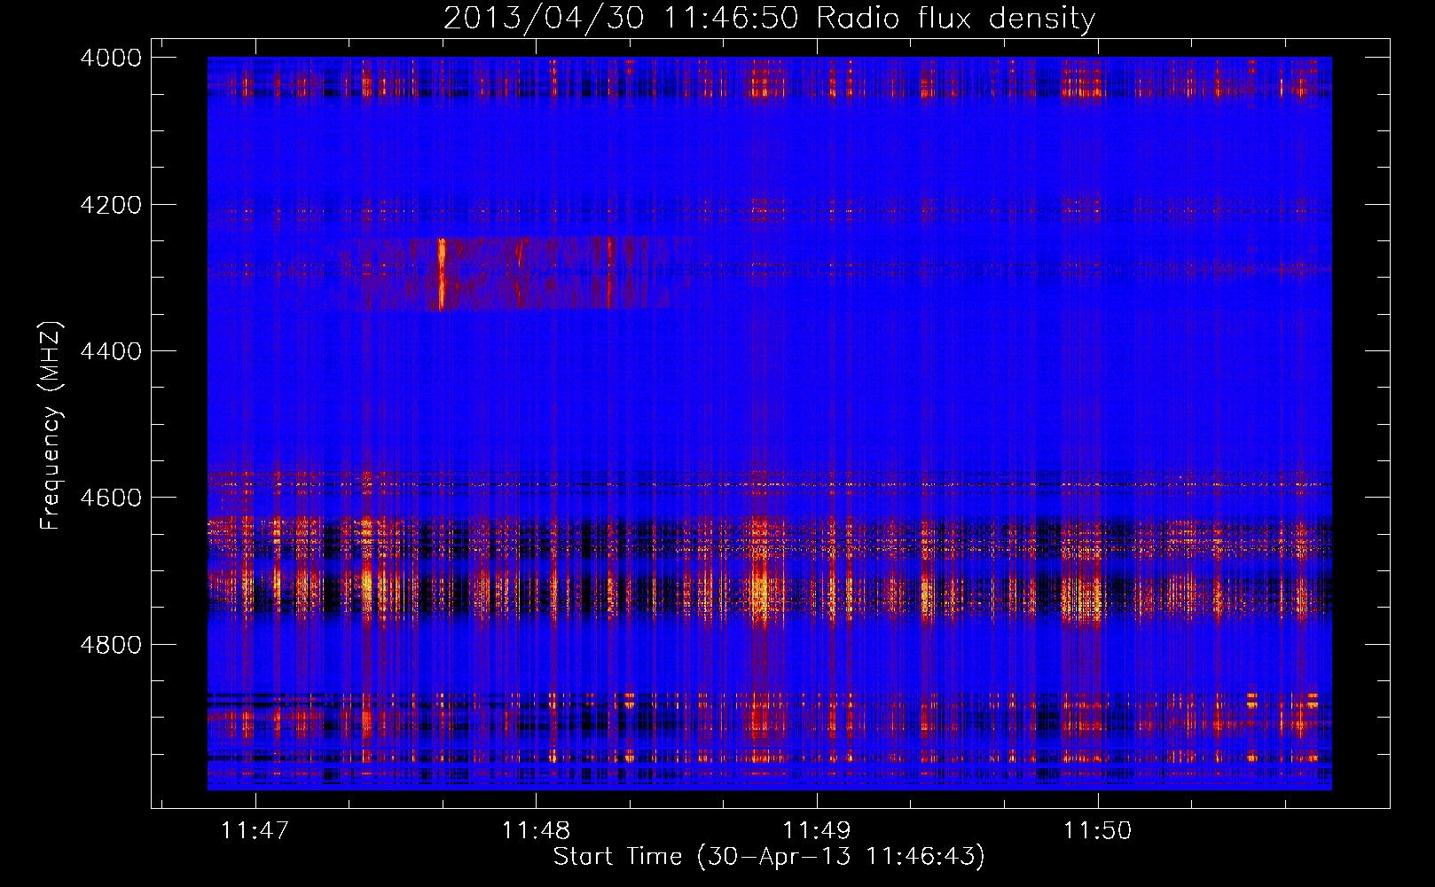Click the 'Start Time (30-Apr-13 11:46:43)' label

(x=769, y=856)
